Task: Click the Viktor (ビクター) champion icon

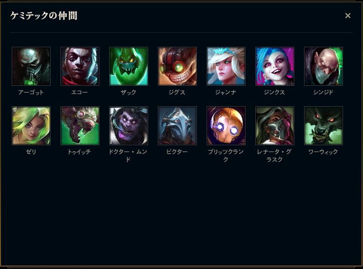Action: [x=177, y=126]
